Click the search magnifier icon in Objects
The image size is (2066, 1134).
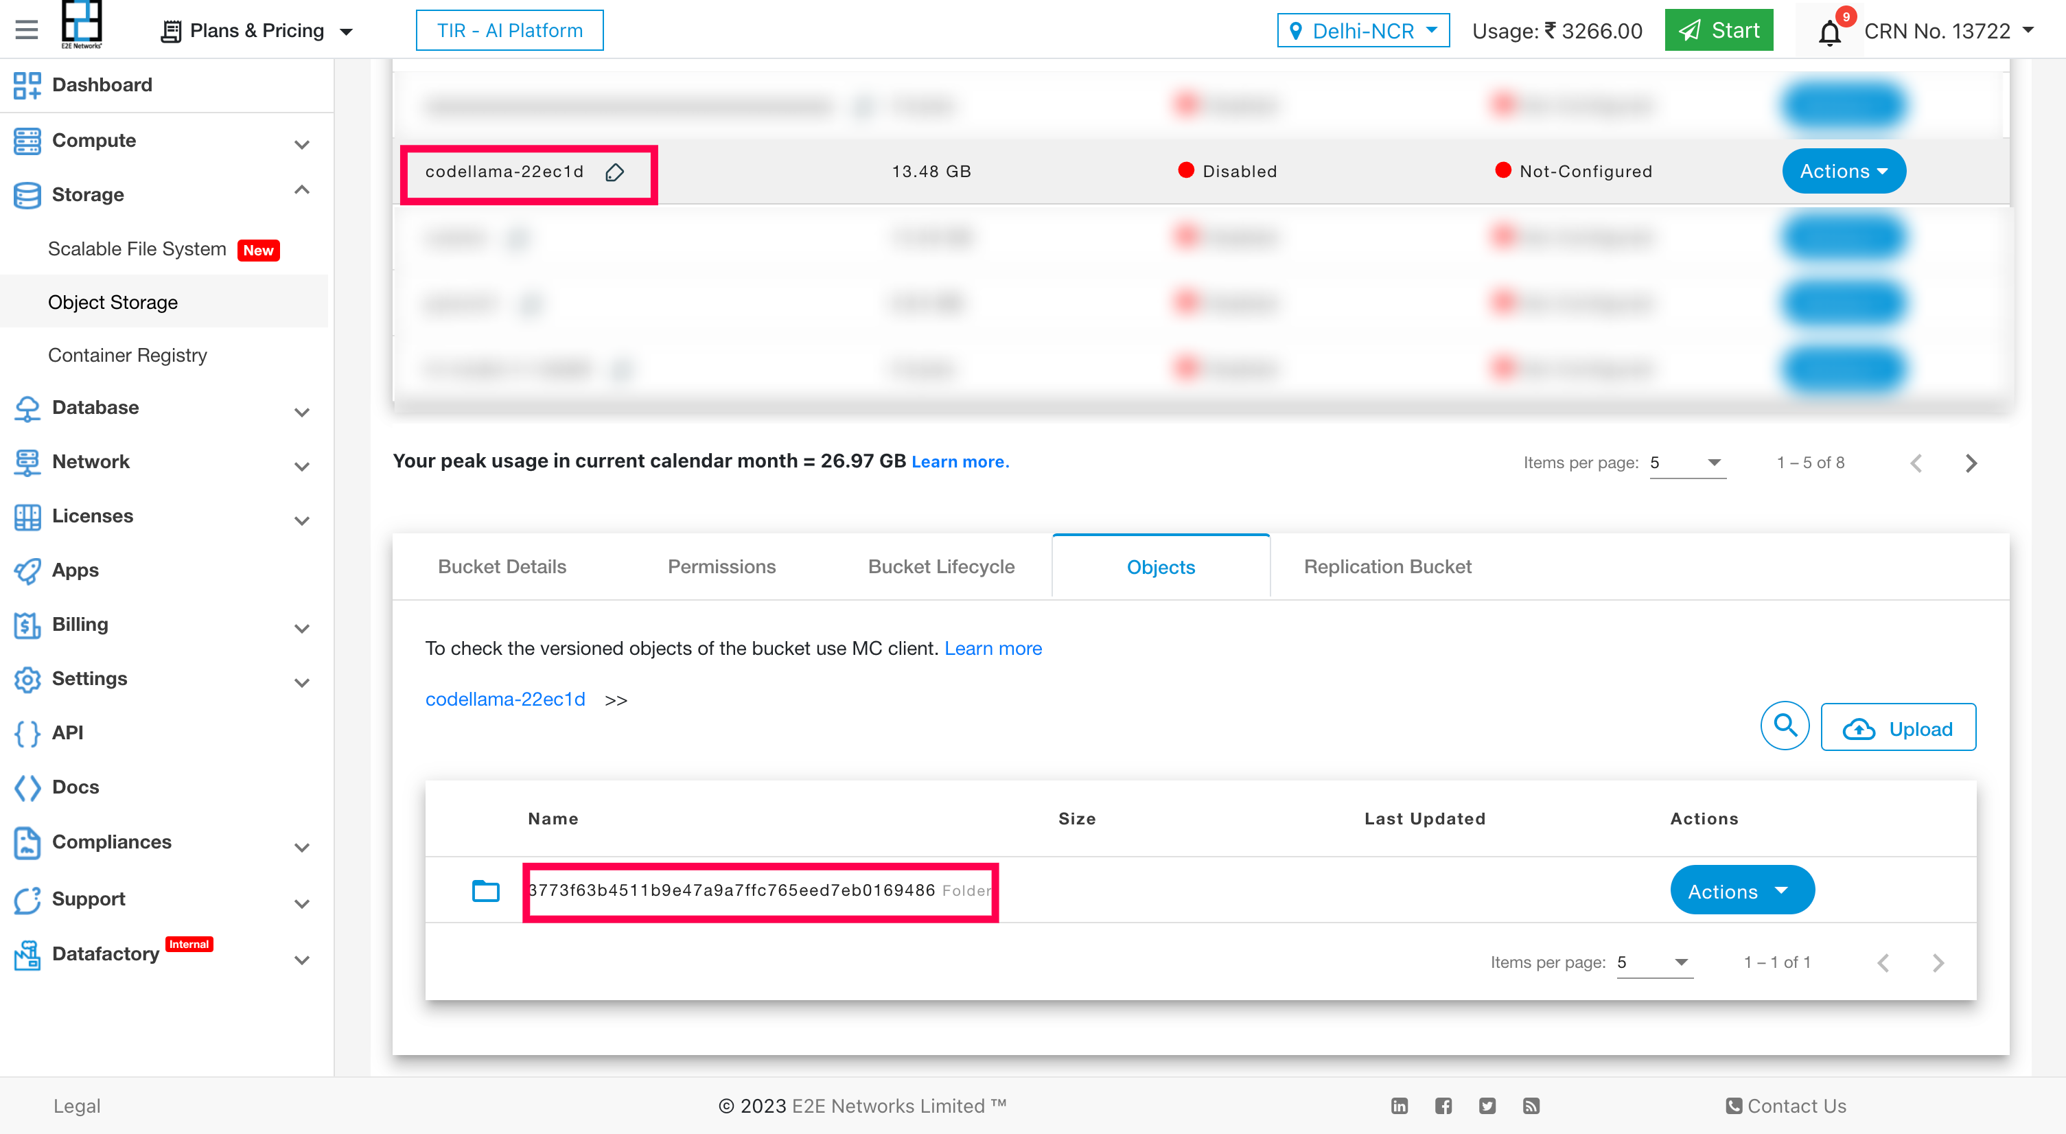(1785, 726)
